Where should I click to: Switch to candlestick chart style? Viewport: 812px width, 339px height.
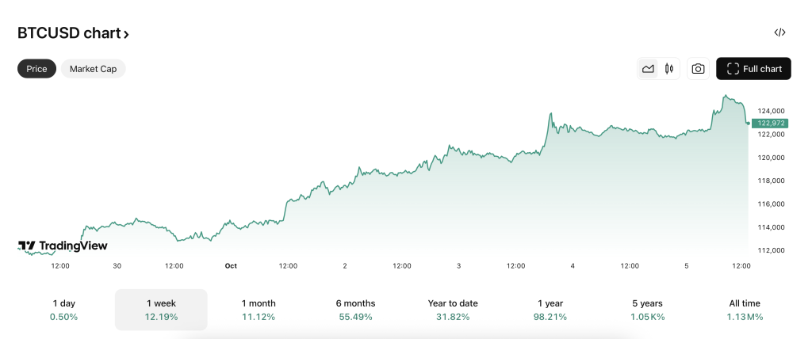pyautogui.click(x=669, y=69)
